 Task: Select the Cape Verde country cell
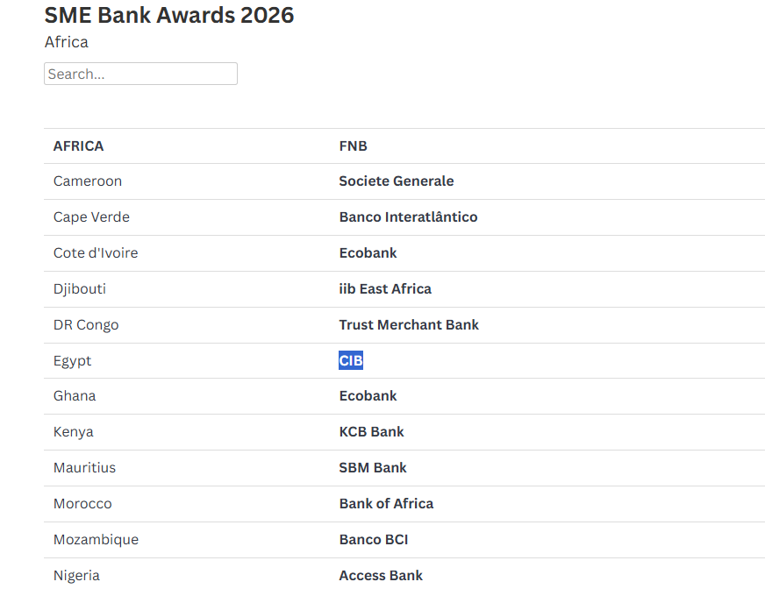(91, 217)
